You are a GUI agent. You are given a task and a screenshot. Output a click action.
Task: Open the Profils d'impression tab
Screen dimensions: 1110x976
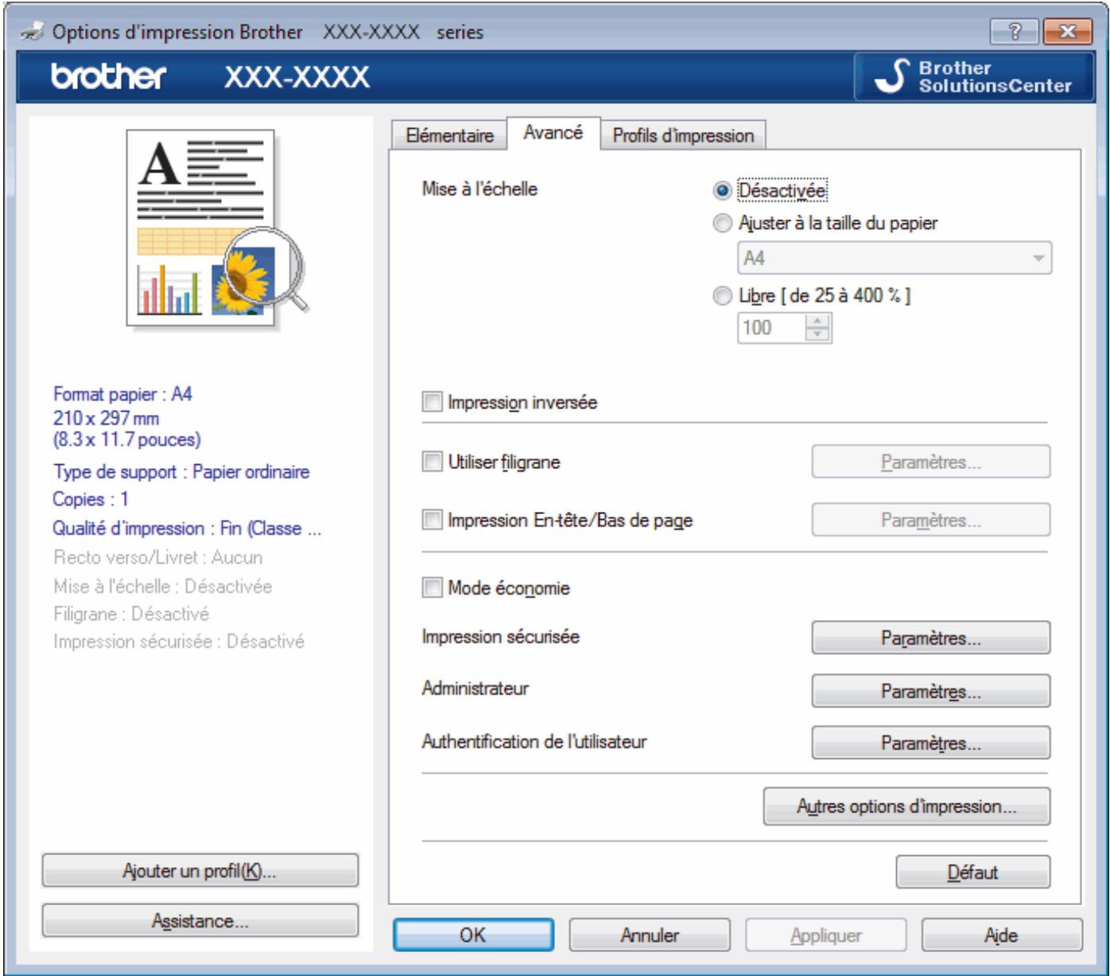pos(680,135)
